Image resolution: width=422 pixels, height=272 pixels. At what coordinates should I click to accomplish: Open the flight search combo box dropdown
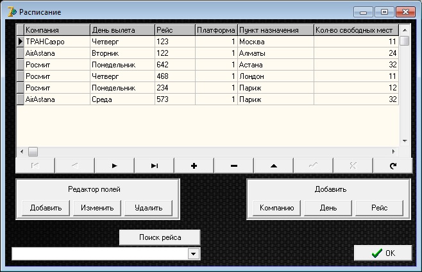[193, 253]
